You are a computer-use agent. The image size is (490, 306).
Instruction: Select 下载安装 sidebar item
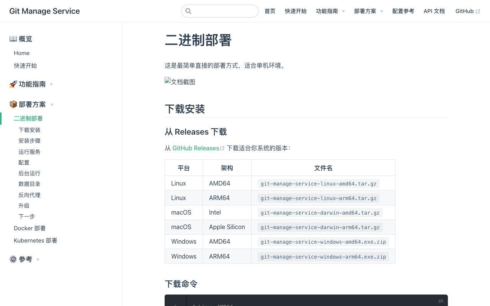(x=29, y=130)
